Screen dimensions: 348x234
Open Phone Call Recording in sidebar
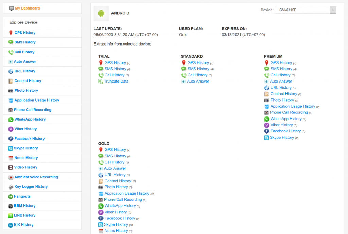33,110
